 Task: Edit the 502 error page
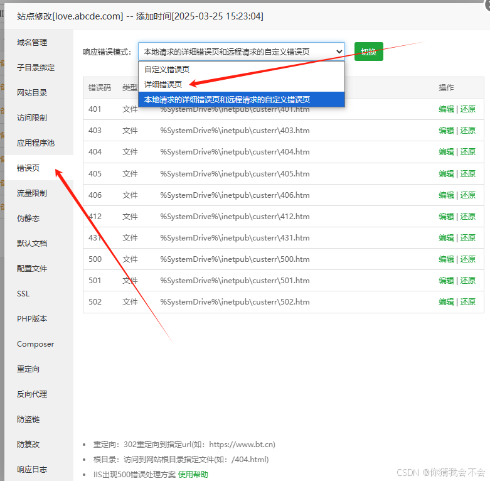tap(446, 302)
